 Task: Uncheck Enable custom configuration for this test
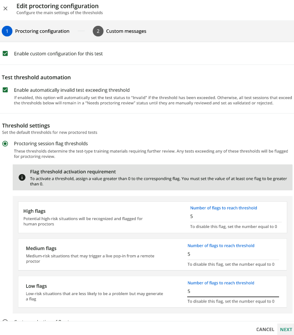[5, 53]
